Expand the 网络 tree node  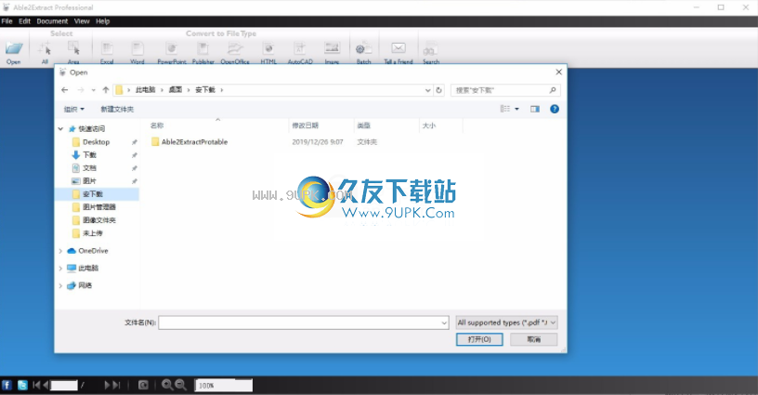60,285
